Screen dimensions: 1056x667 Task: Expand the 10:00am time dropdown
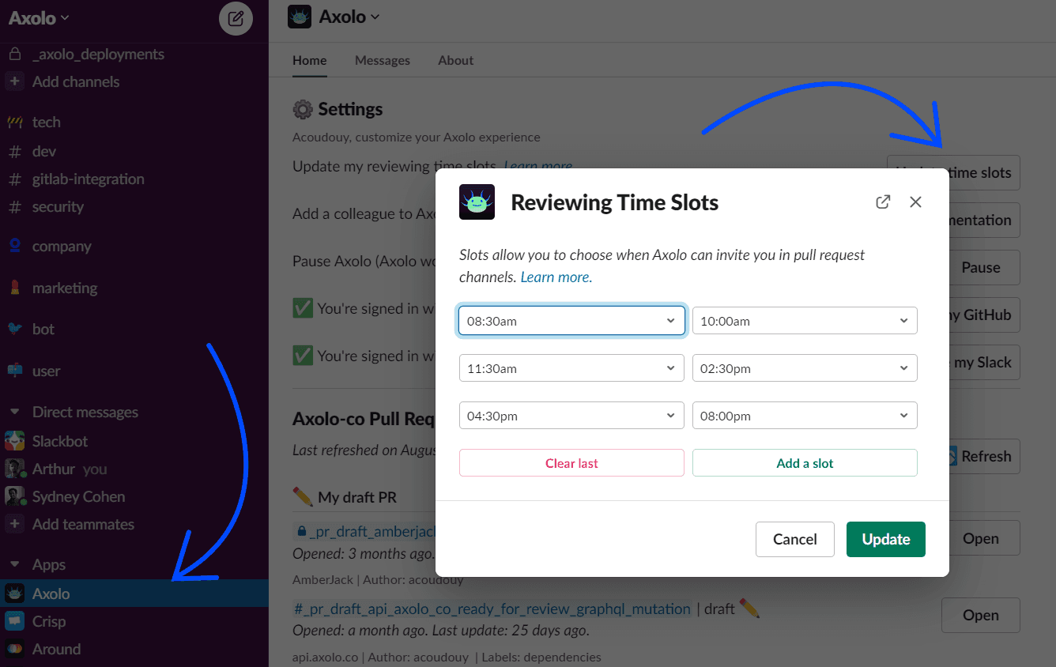[805, 321]
